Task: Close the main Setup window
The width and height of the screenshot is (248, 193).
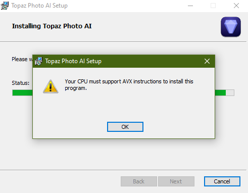Action: click(236, 6)
